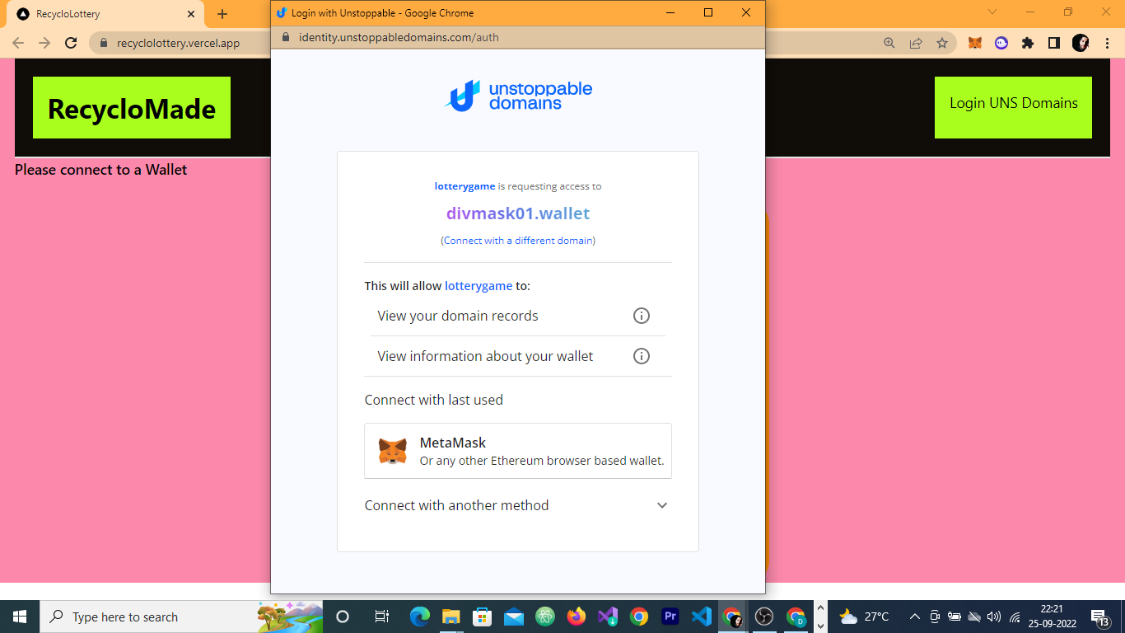The width and height of the screenshot is (1125, 633).
Task: Open Premiere Pro from taskbar
Action: [x=670, y=617]
